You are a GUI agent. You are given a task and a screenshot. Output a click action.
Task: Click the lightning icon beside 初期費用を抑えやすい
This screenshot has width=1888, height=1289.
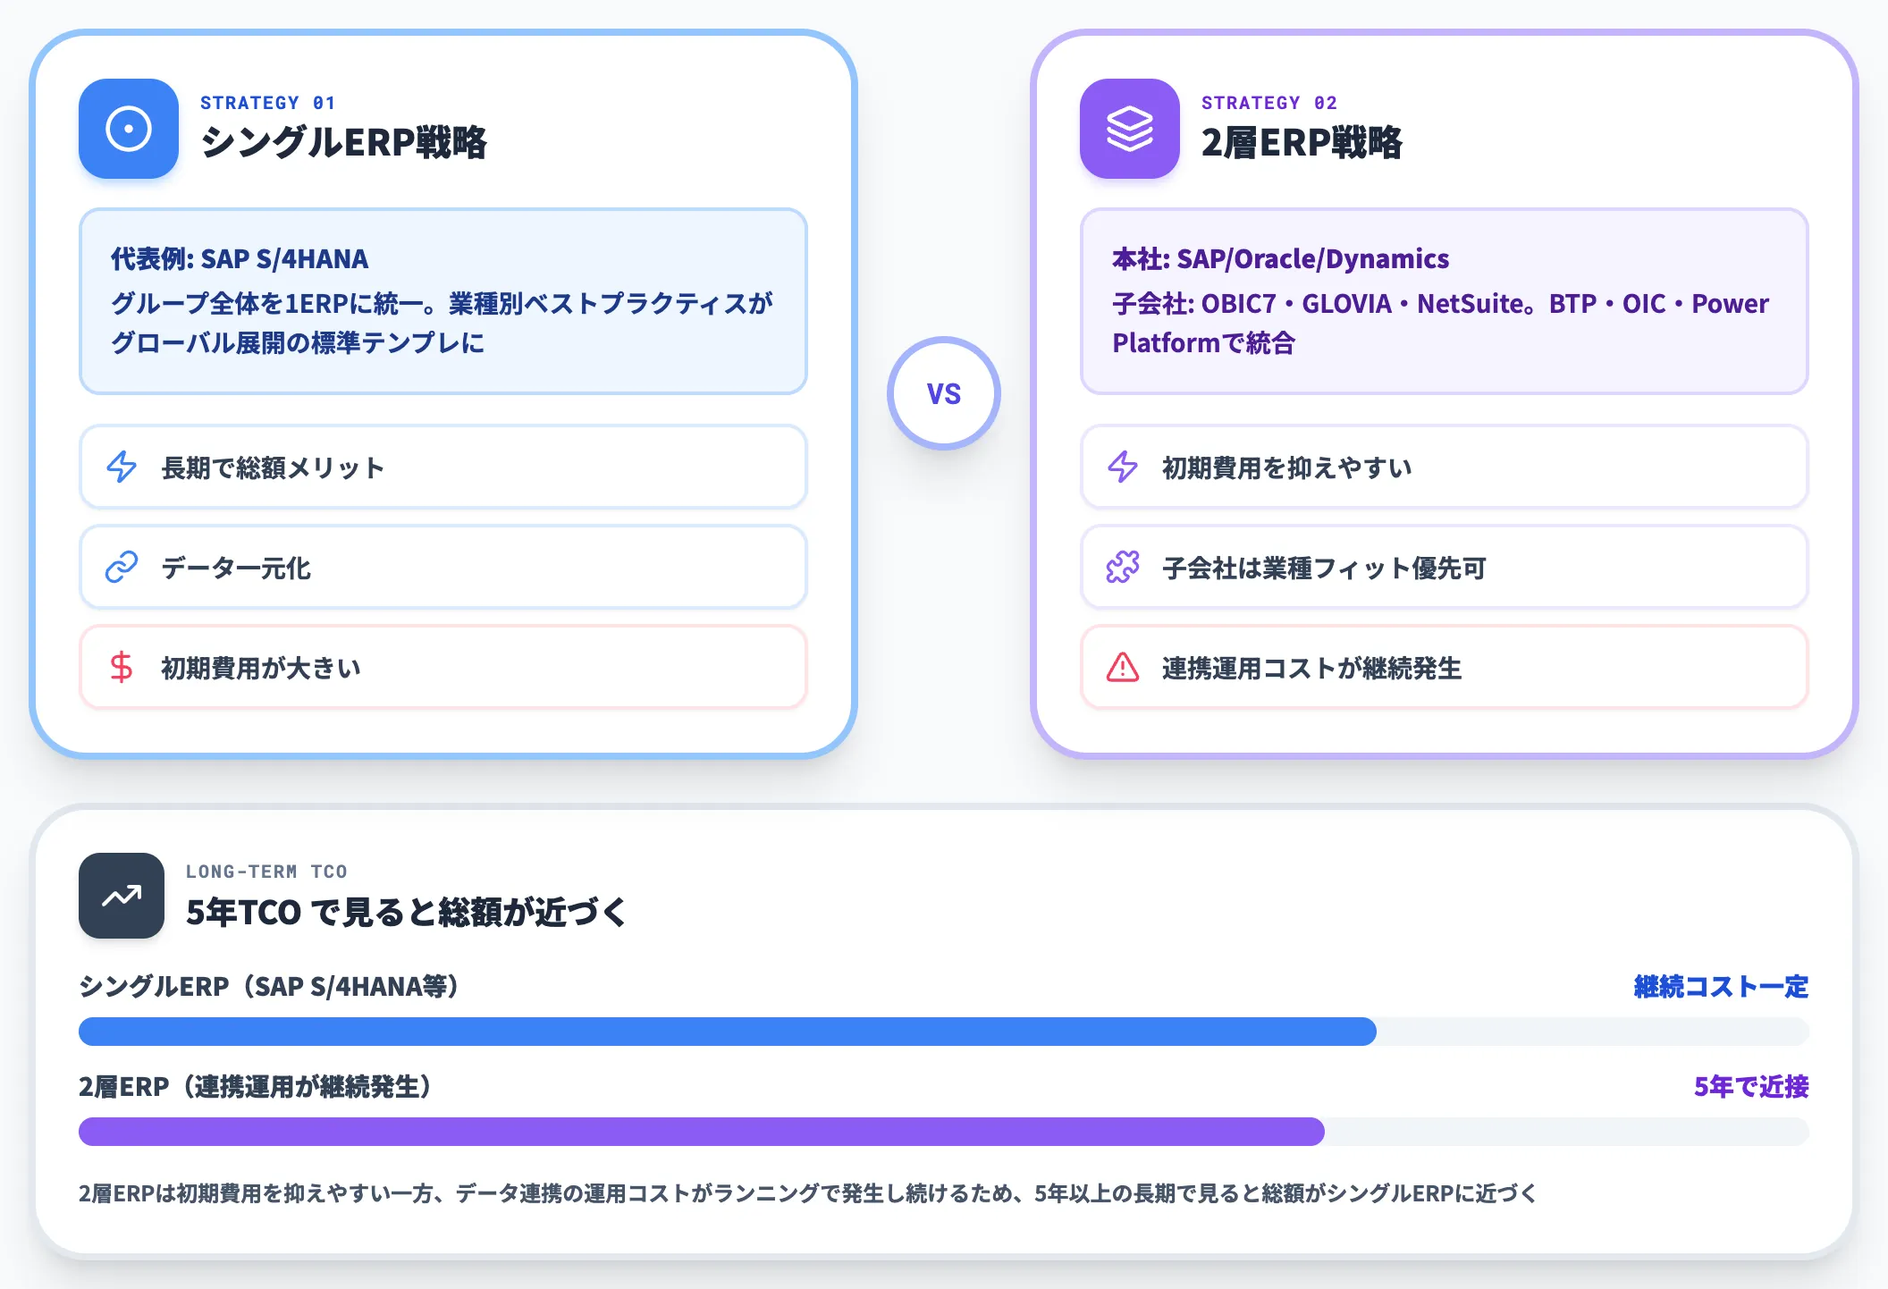(1123, 467)
